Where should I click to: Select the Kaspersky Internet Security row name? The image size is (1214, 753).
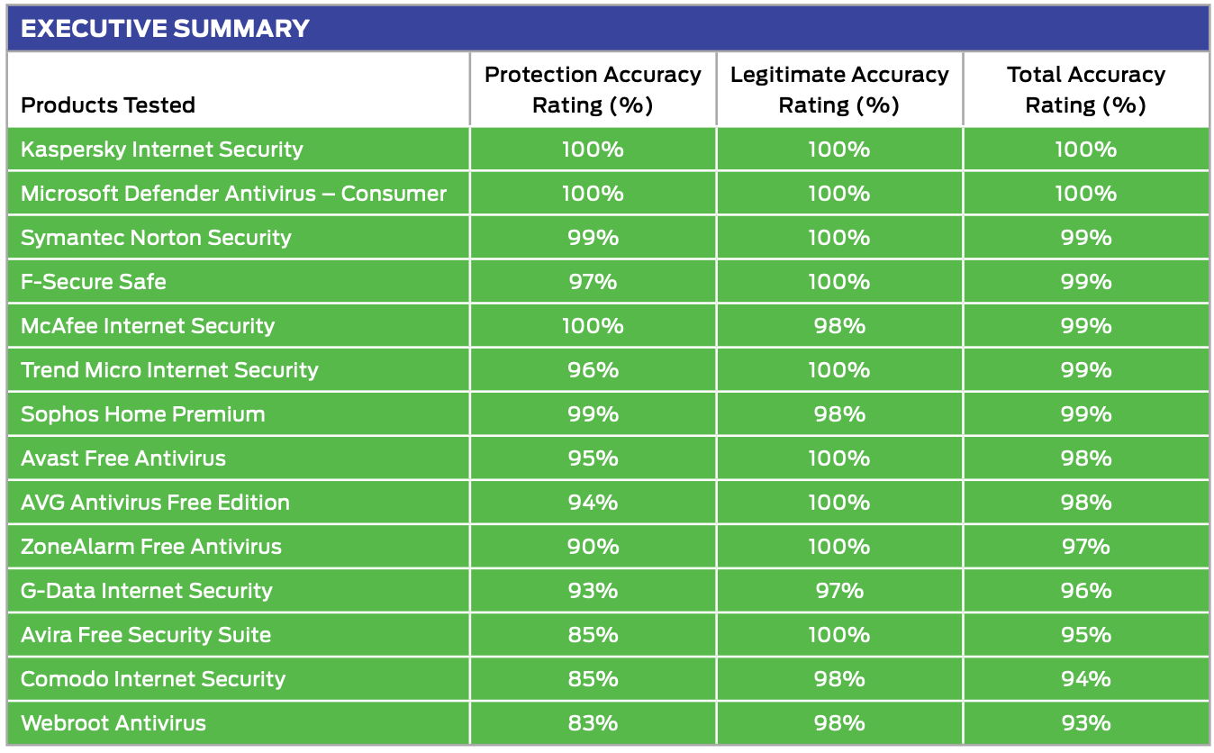pos(162,150)
